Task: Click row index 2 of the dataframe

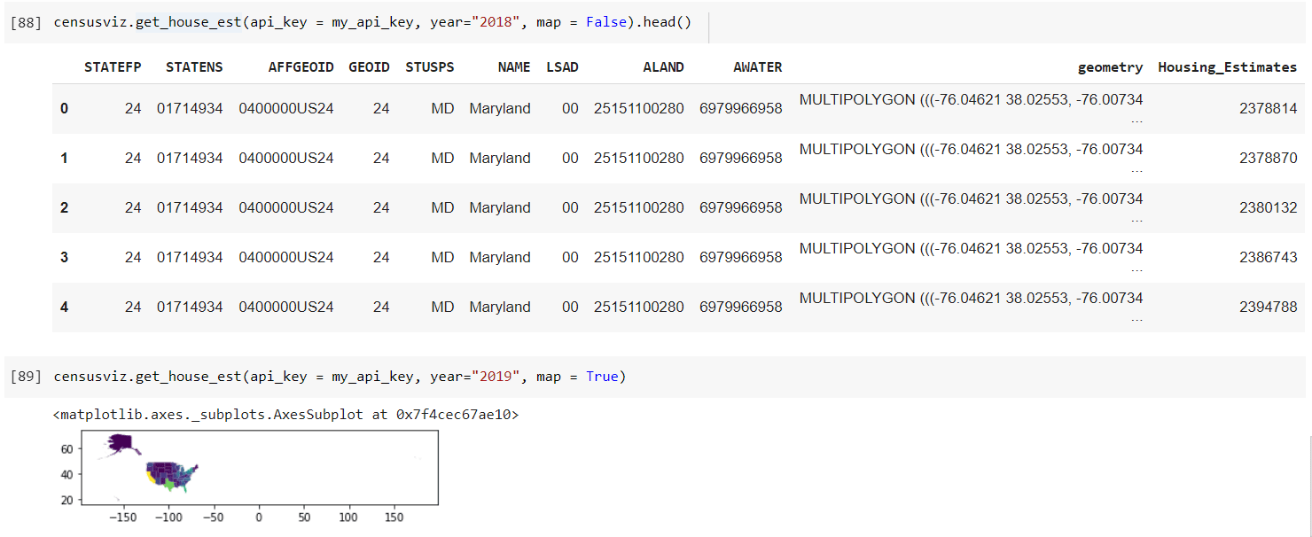Action: pos(64,207)
